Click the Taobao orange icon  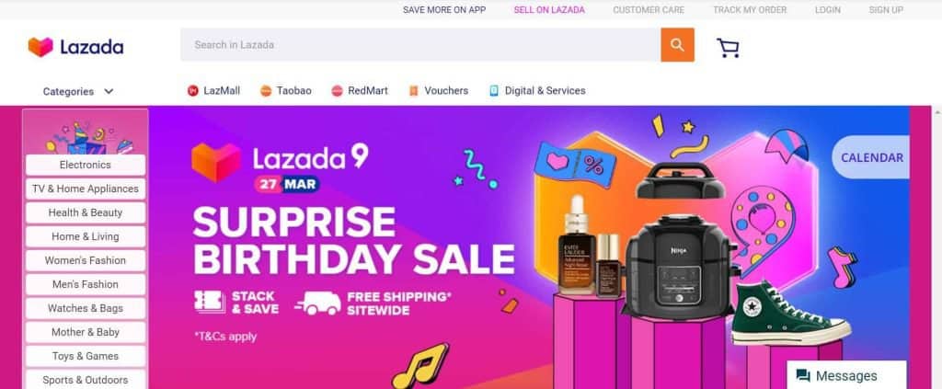point(266,91)
